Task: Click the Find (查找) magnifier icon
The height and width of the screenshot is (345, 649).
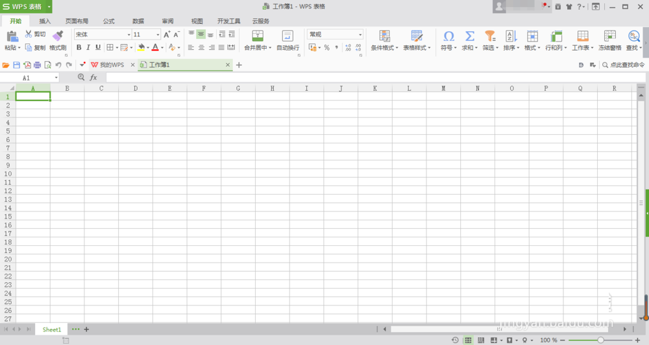Action: pyautogui.click(x=633, y=36)
